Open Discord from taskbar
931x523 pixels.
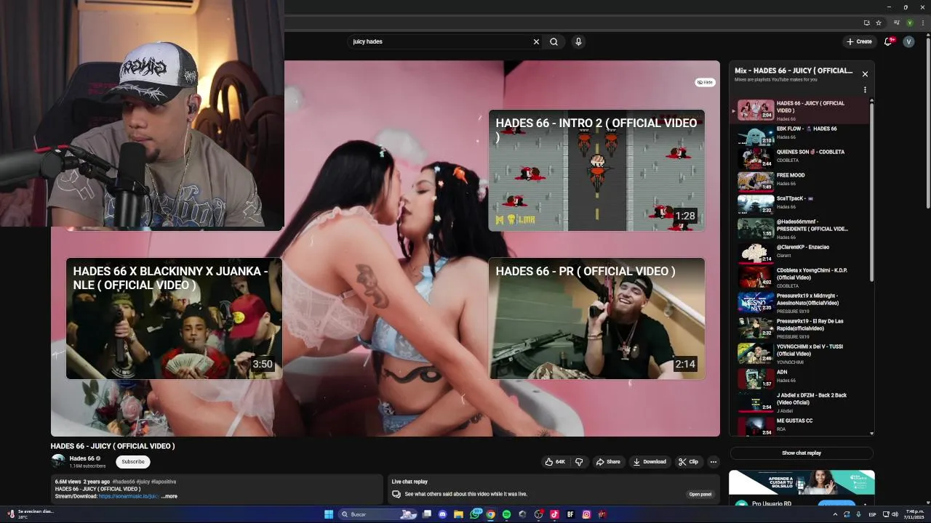click(442, 514)
